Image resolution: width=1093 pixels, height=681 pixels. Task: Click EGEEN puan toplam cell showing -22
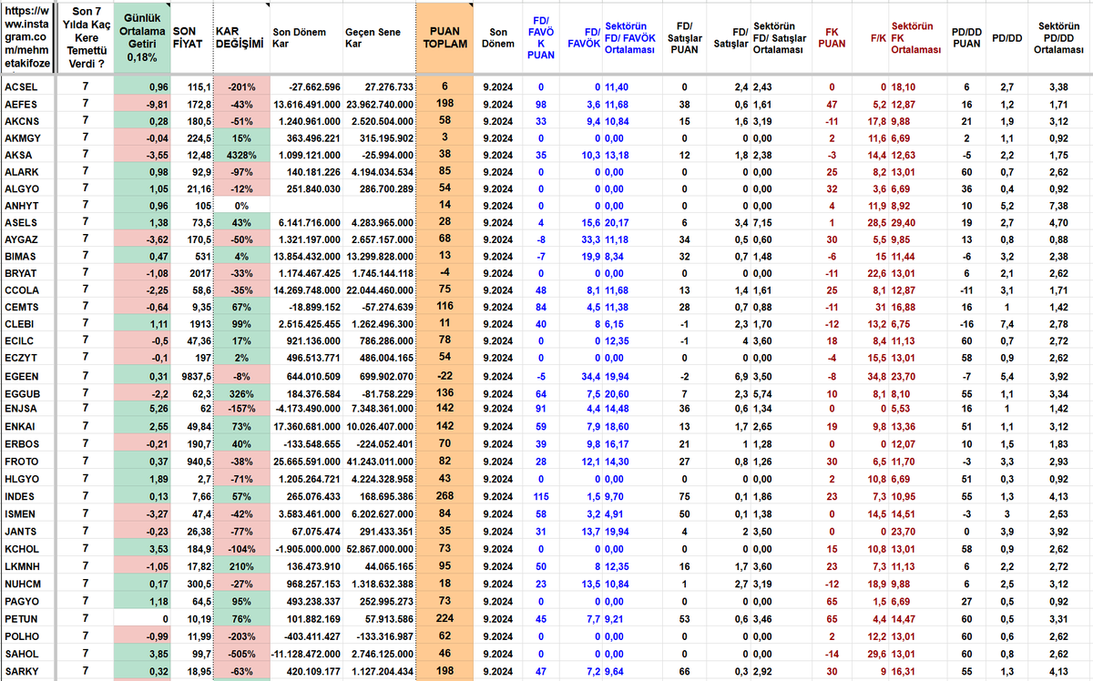pos(444,374)
